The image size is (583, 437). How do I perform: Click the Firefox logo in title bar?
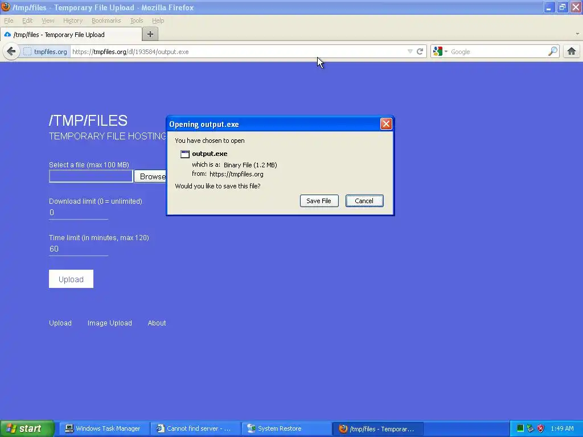tap(6, 7)
